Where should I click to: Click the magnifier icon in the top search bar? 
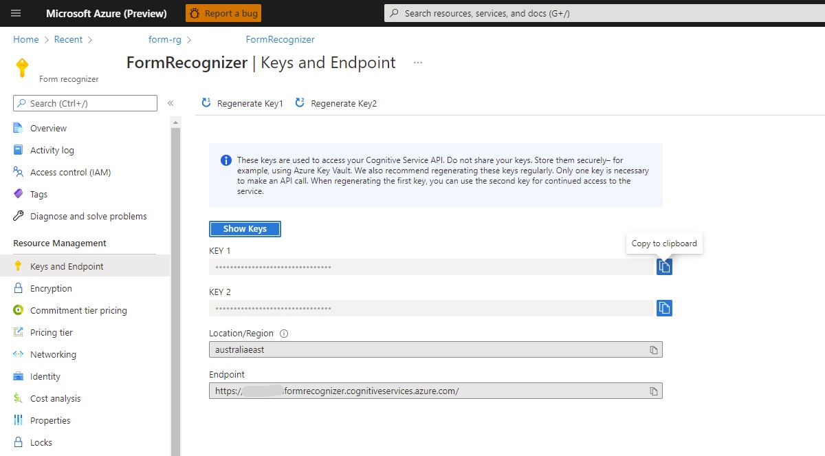tap(394, 13)
